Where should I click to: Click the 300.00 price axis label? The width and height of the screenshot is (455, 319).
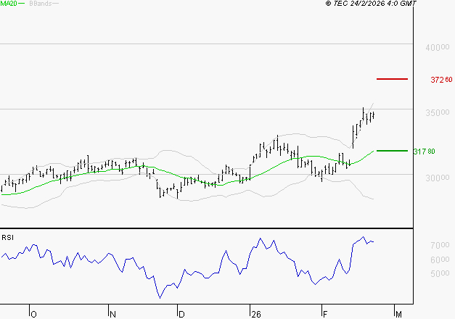click(x=438, y=178)
